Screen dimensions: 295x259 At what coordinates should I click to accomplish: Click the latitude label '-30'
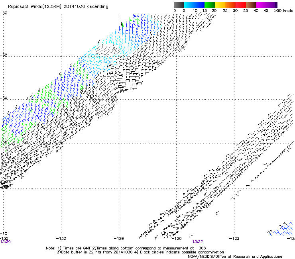pos(4,13)
